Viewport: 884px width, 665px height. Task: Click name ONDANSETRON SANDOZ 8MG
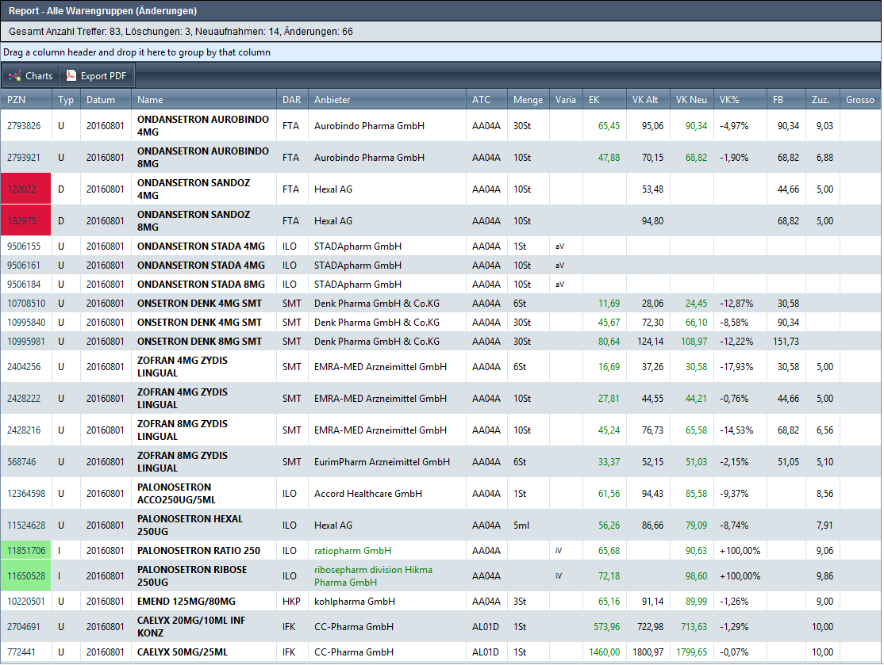point(194,220)
